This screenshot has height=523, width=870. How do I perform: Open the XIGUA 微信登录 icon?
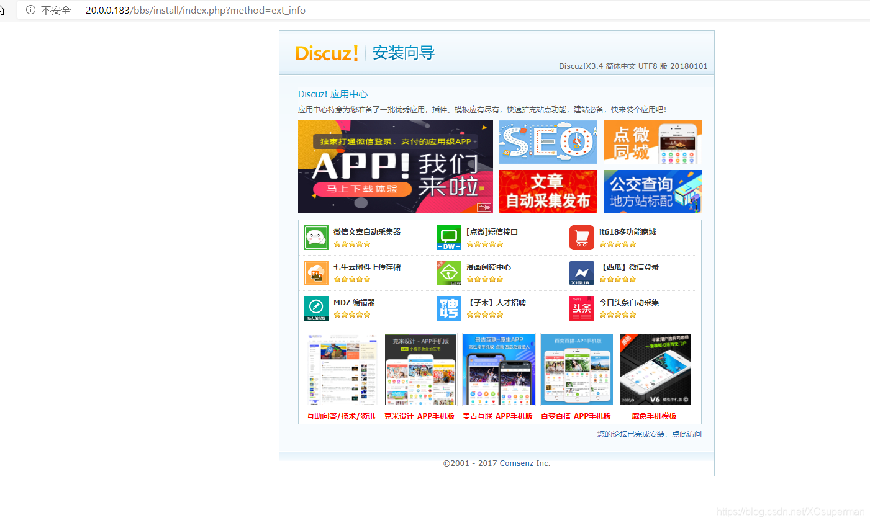coord(582,273)
